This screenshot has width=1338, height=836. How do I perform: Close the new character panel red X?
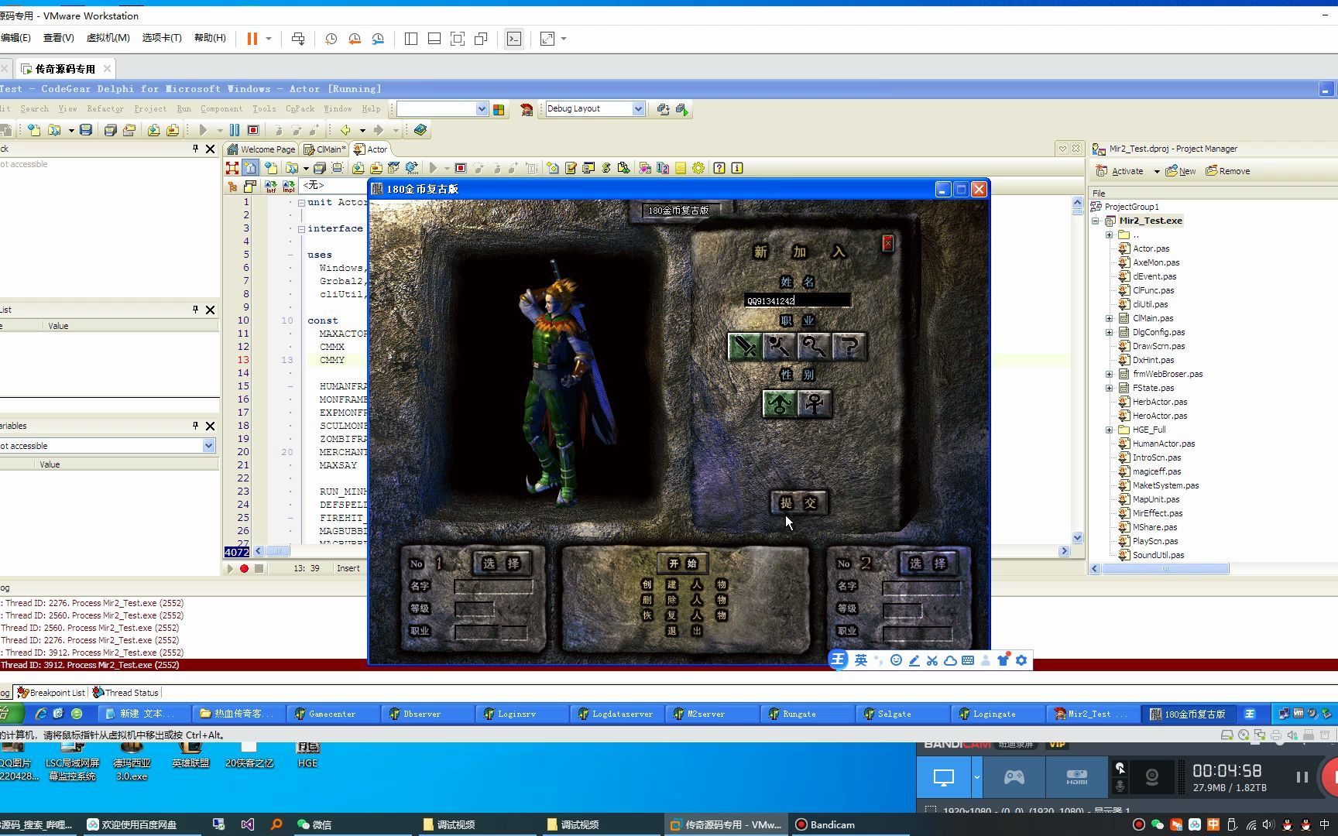pyautogui.click(x=887, y=244)
